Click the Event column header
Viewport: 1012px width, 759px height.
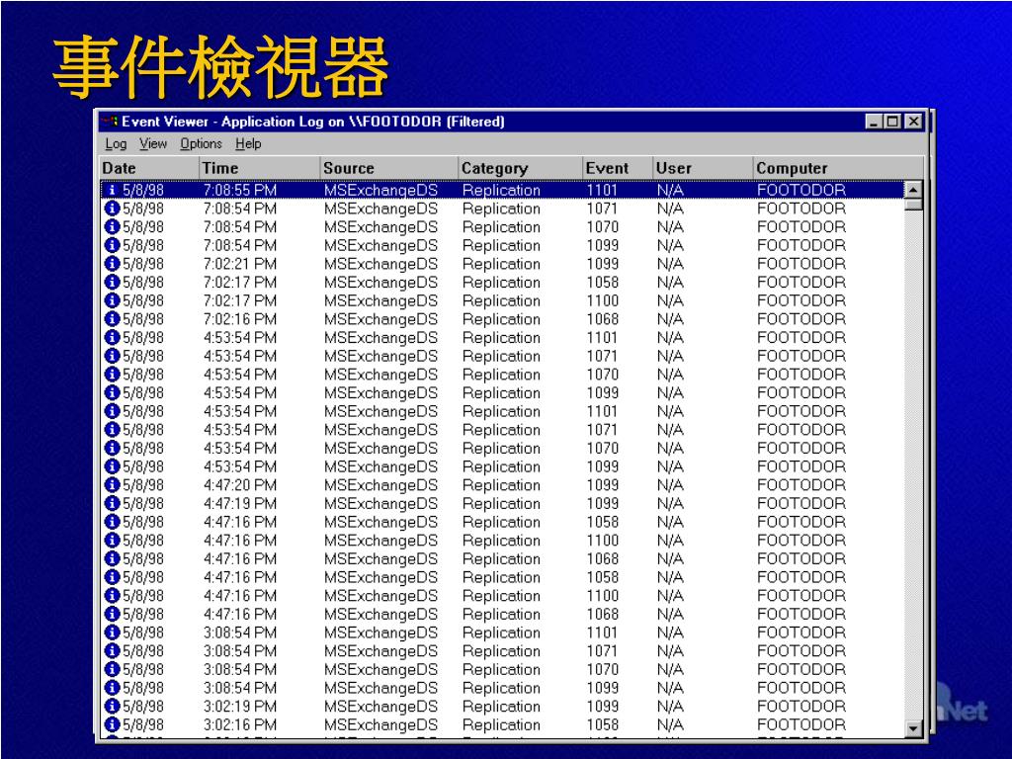pyautogui.click(x=619, y=168)
